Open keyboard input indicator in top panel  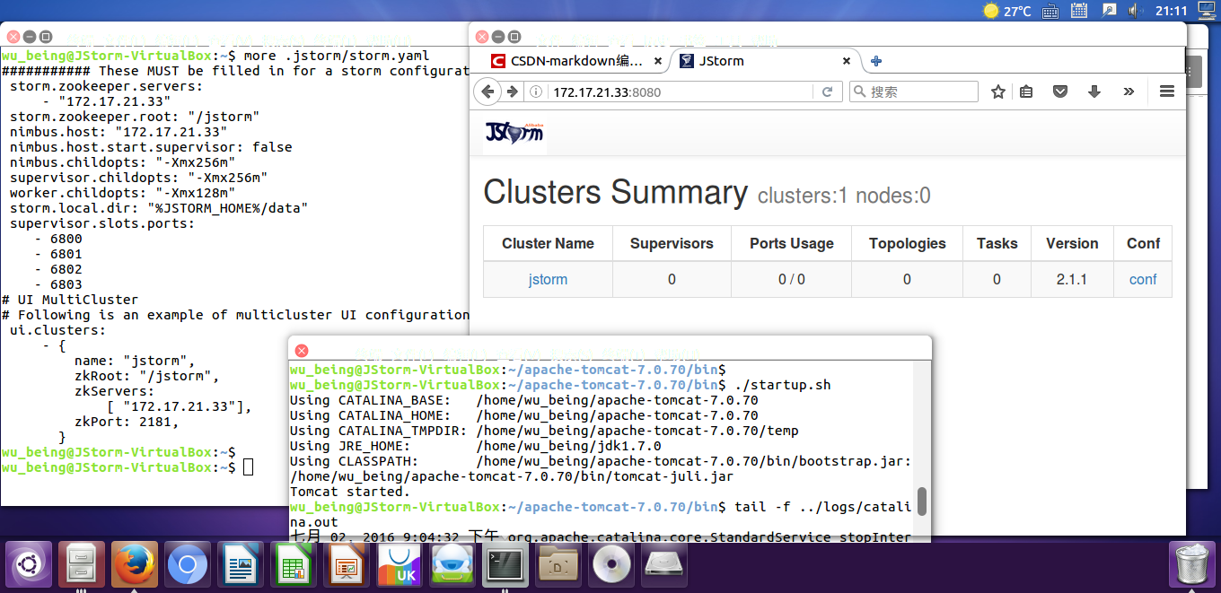click(1050, 11)
